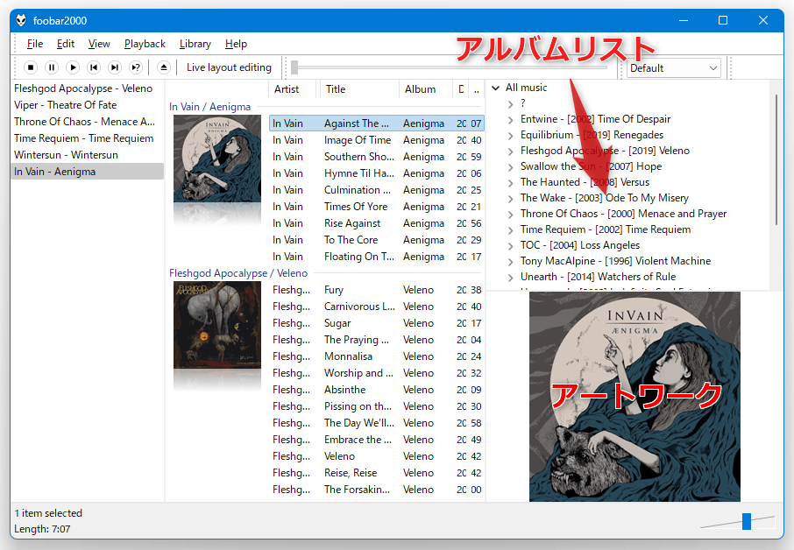Click the Open/eject toolbar icon
The image size is (794, 550).
point(164,67)
